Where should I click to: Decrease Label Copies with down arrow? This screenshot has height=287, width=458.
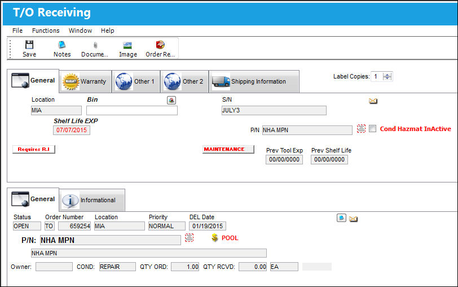click(x=387, y=79)
